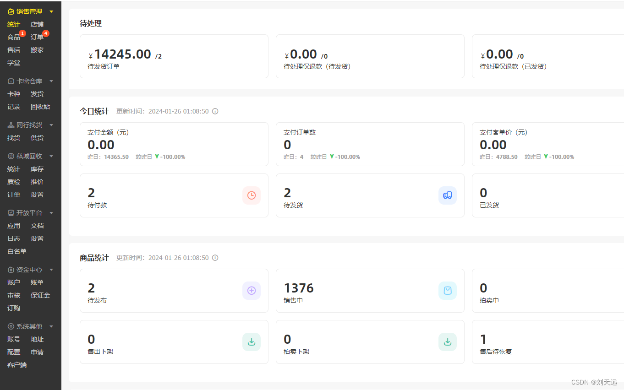Click the 私域回收 section icon
This screenshot has height=390, width=624.
coord(11,156)
